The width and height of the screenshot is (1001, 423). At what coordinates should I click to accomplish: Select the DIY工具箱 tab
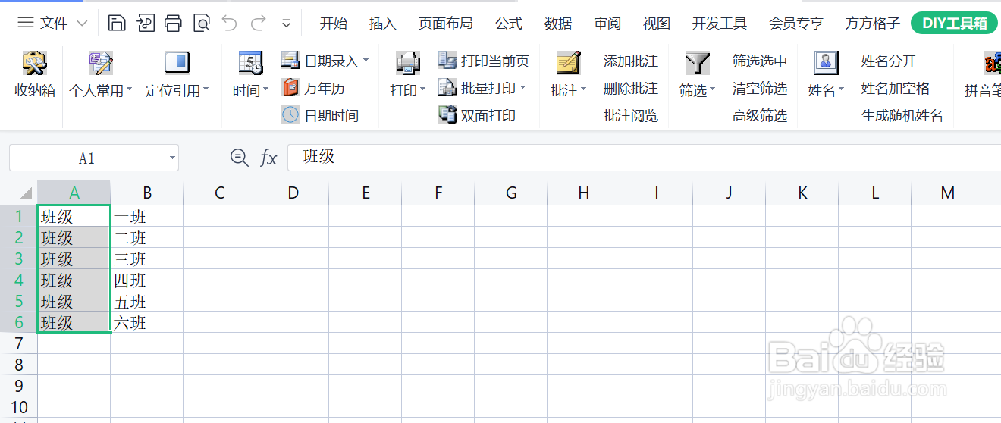955,23
